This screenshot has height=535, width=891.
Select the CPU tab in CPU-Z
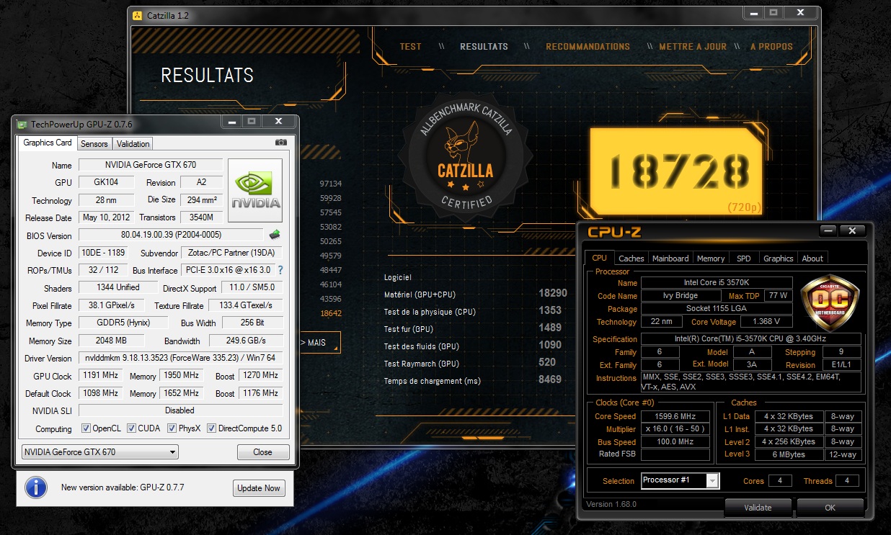(x=600, y=257)
